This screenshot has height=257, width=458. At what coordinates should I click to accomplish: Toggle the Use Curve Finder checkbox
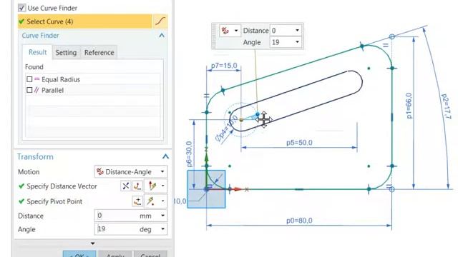[x=21, y=8]
